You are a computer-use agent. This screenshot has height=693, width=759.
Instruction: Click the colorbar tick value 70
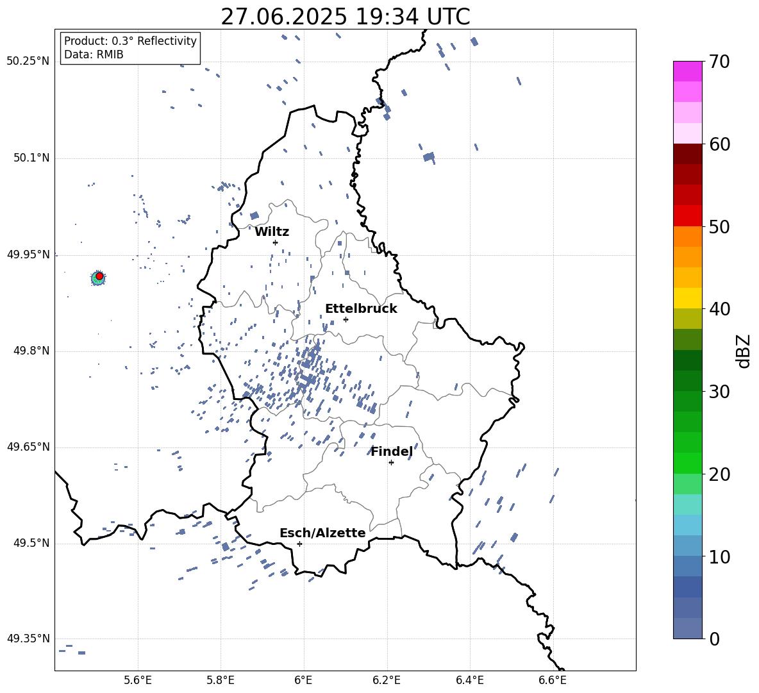[719, 62]
